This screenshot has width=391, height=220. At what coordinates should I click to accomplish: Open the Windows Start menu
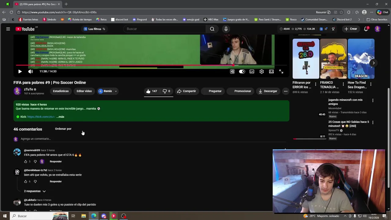(x=5, y=216)
